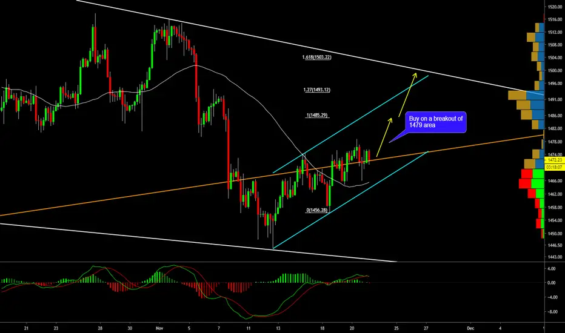Click date 20 on the time axis

tap(352, 328)
